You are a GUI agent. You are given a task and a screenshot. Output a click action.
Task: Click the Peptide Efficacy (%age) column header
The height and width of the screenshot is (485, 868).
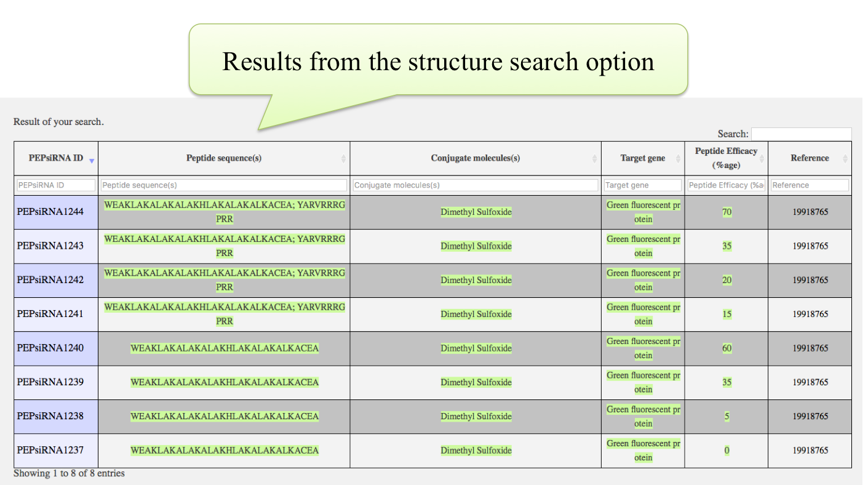coord(726,158)
